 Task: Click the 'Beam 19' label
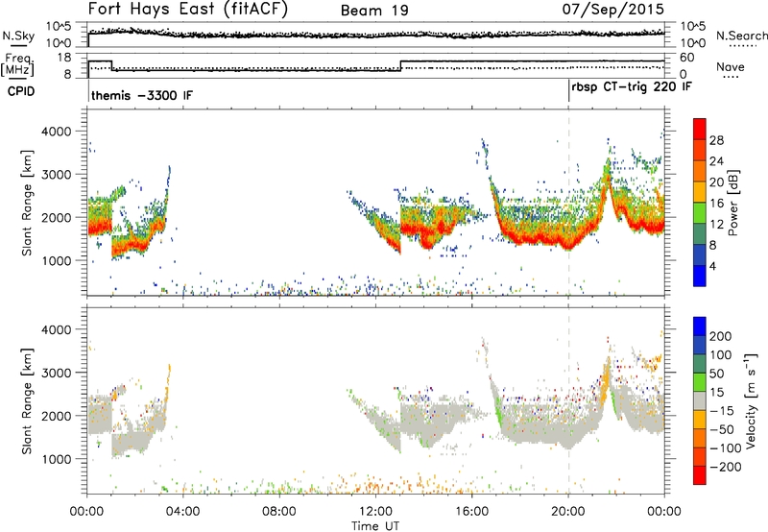[x=374, y=11]
